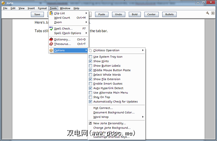Click the Spell Check checkmark icon
Viewport: 217px width, 141px height.
pyautogui.click(x=51, y=29)
